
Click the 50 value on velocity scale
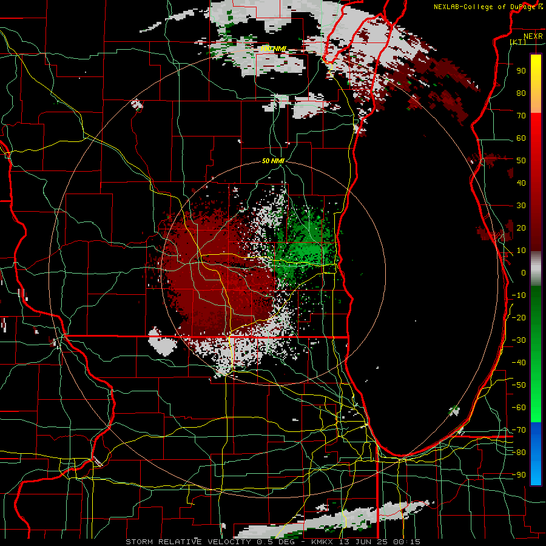[521, 161]
